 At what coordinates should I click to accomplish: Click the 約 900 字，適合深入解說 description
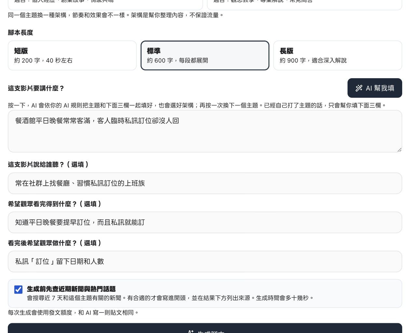313,60
